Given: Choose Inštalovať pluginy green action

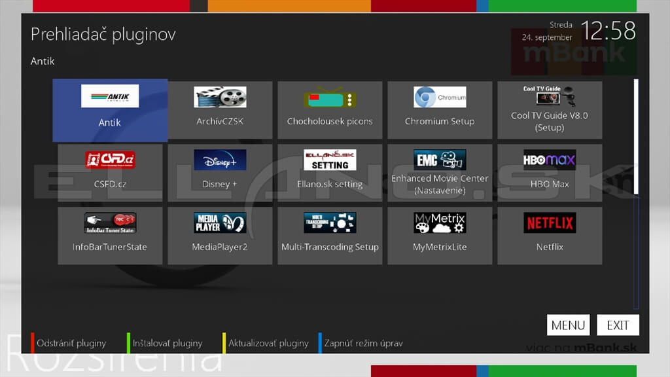Looking at the screenshot, I should [x=167, y=343].
